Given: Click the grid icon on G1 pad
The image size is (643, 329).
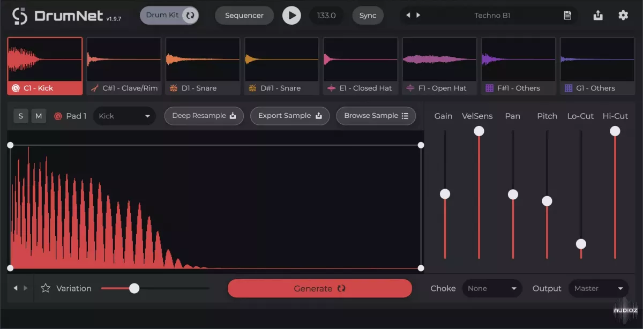Looking at the screenshot, I should click(569, 88).
